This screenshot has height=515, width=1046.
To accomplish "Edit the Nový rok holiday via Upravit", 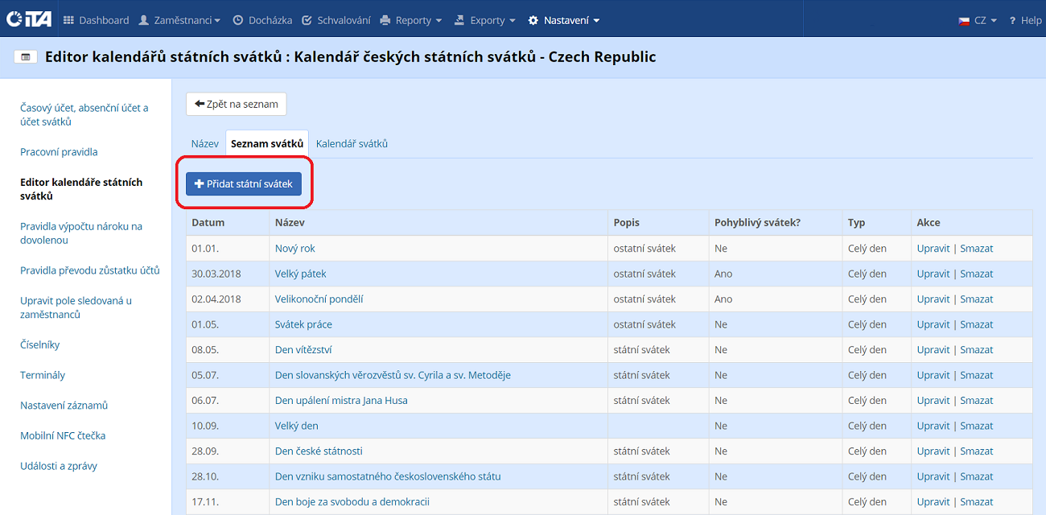I will (x=933, y=249).
